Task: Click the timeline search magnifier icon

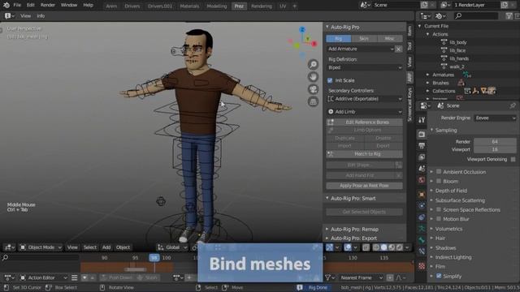Action: (x=5, y=257)
